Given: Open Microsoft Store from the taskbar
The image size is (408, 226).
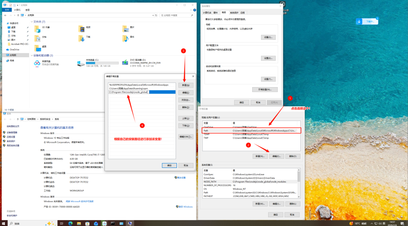Looking at the screenshot, I should 87,223.
